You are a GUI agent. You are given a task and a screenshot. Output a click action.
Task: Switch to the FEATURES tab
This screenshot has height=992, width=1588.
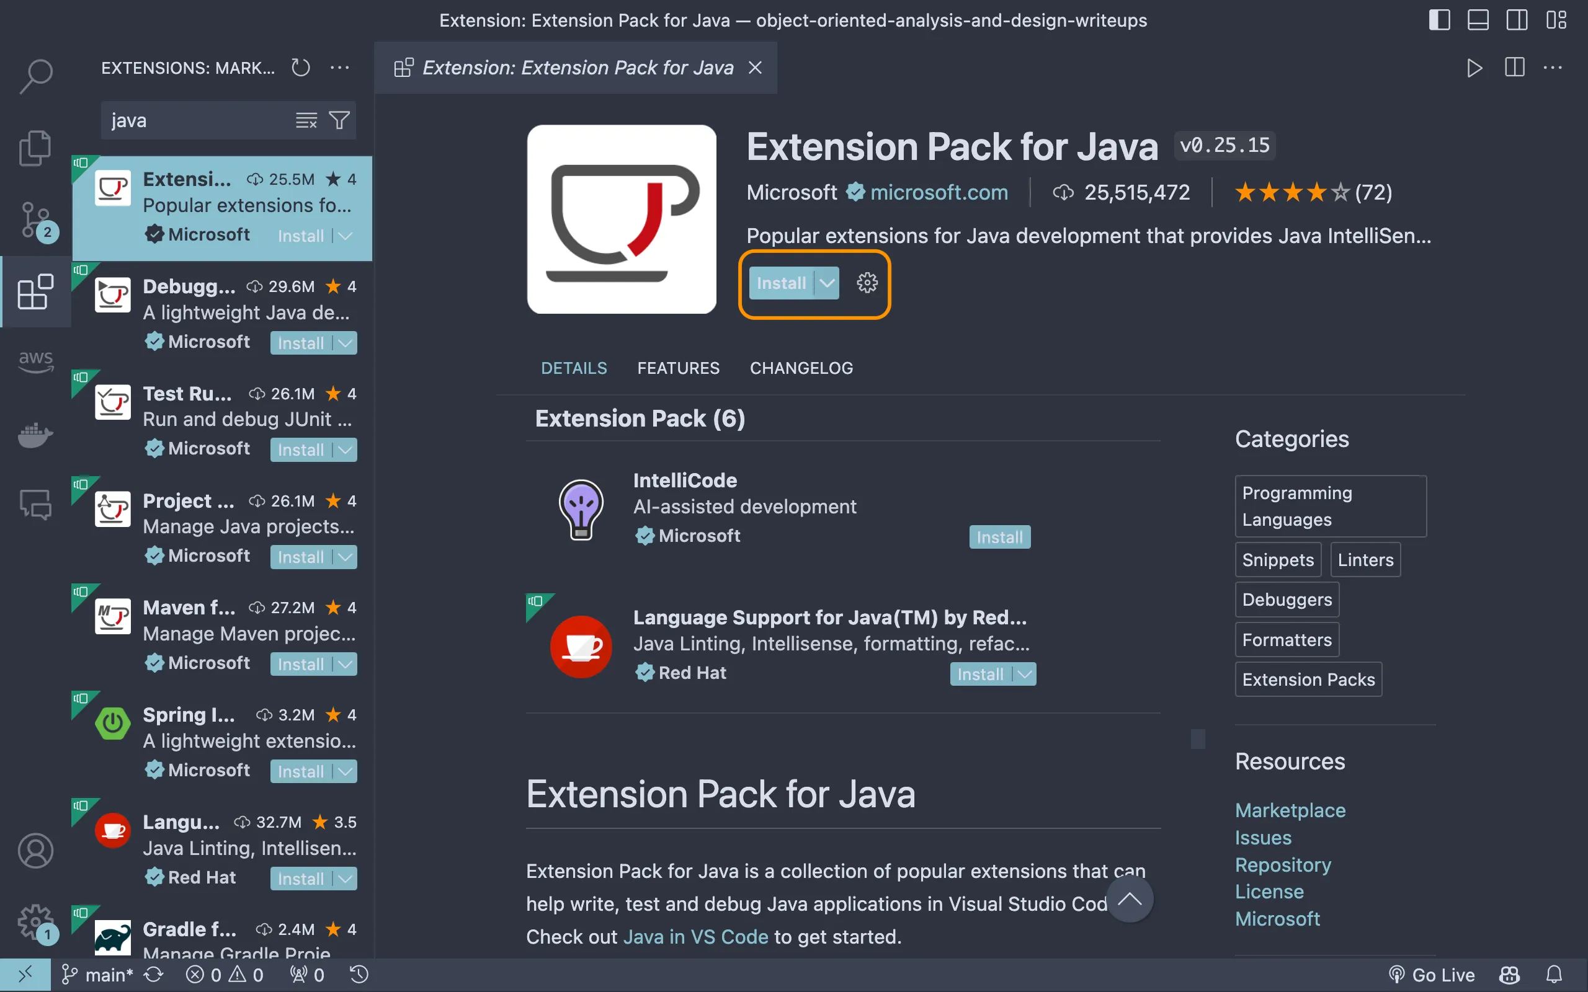click(678, 368)
